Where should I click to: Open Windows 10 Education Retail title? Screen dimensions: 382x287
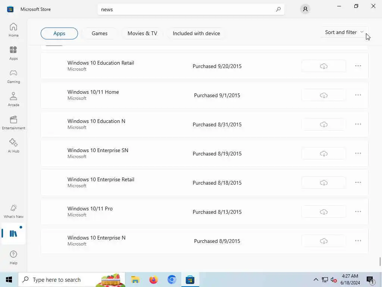[101, 63]
